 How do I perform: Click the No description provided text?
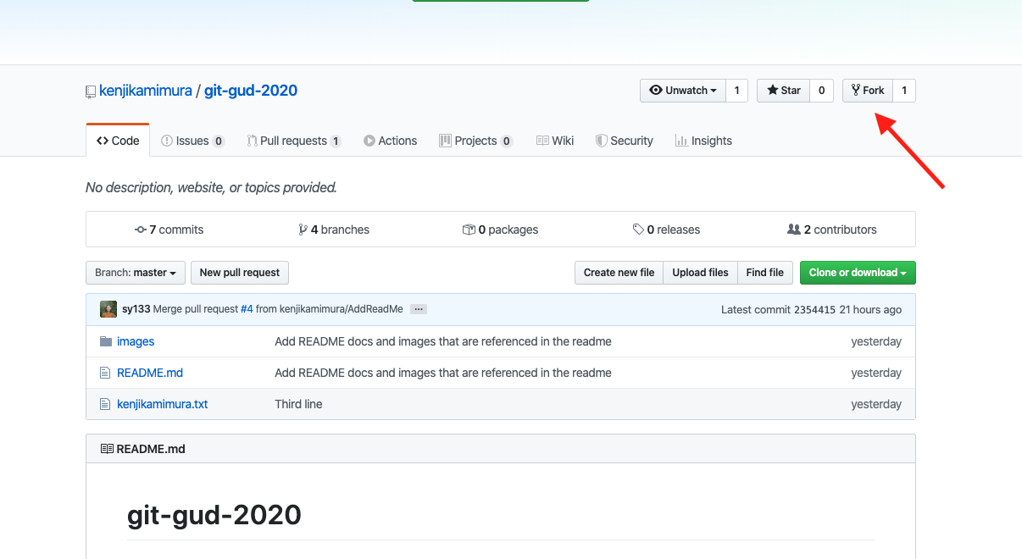211,188
